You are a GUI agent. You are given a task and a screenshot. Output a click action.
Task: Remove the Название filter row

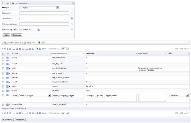[x=72, y=13]
